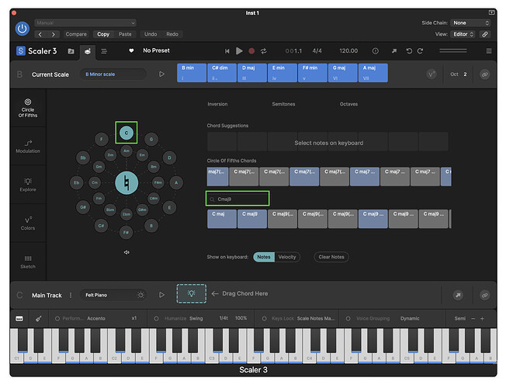Click the 120.00 tempo value
Viewport: 506px width, 388px height.
coord(348,51)
